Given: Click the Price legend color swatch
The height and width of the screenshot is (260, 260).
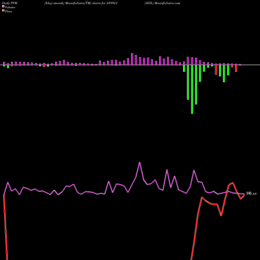Looking at the screenshot, I should [3, 11].
